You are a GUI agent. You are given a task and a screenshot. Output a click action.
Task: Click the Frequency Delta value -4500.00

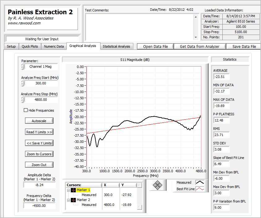(40, 206)
